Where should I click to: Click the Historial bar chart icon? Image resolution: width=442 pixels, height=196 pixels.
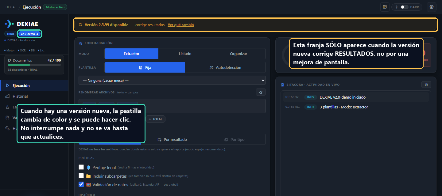point(7,96)
